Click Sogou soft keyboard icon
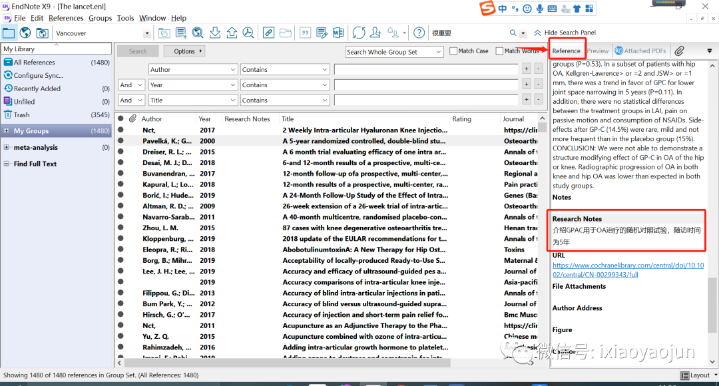This screenshot has height=386, width=719. [x=552, y=9]
